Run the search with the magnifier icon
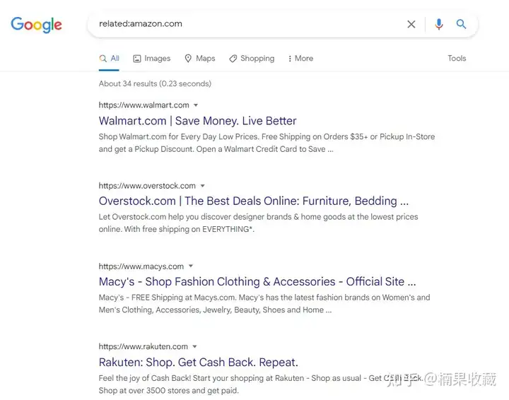 [x=461, y=24]
